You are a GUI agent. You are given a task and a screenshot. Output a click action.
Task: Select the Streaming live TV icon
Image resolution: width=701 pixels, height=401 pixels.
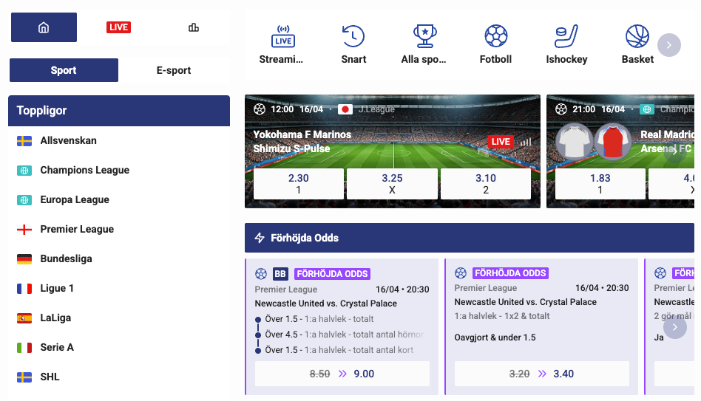click(x=283, y=36)
